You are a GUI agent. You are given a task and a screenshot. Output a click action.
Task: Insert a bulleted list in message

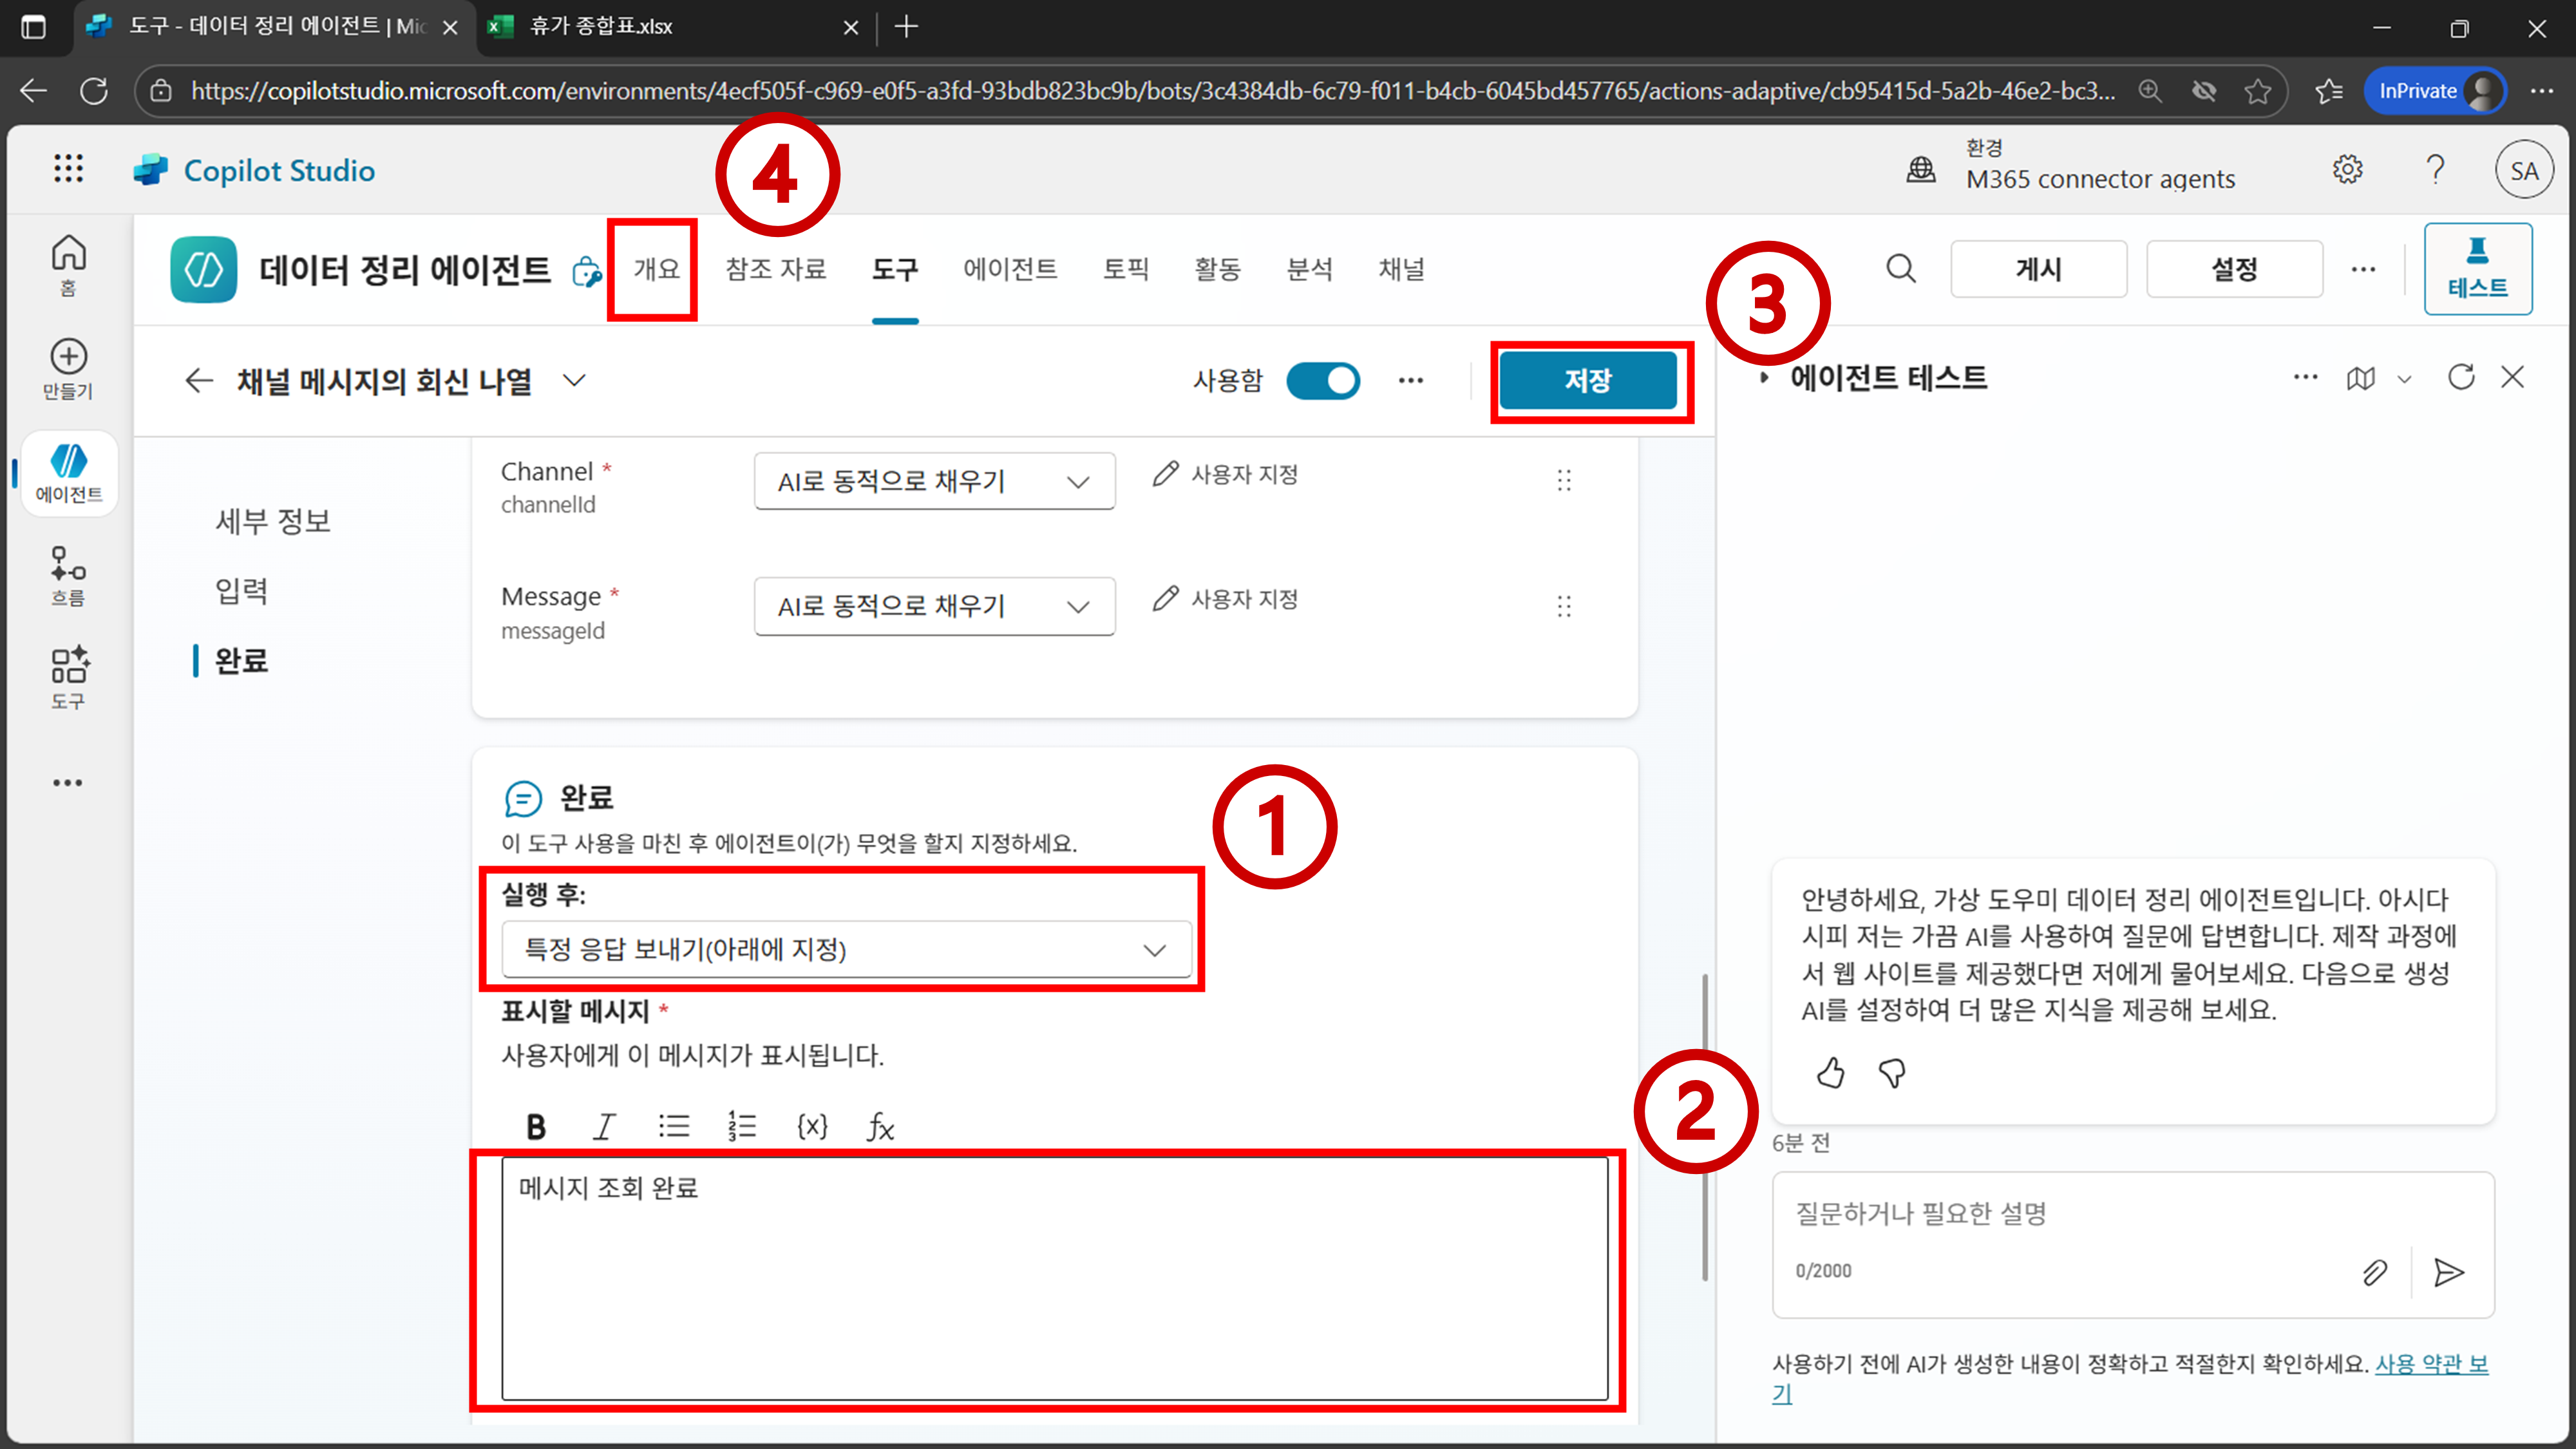click(674, 1127)
